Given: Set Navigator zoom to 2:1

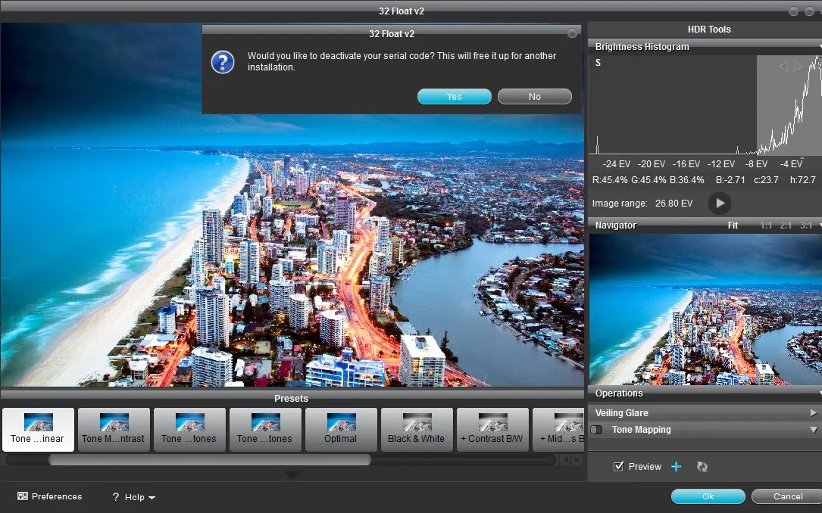Looking at the screenshot, I should pyautogui.click(x=786, y=225).
